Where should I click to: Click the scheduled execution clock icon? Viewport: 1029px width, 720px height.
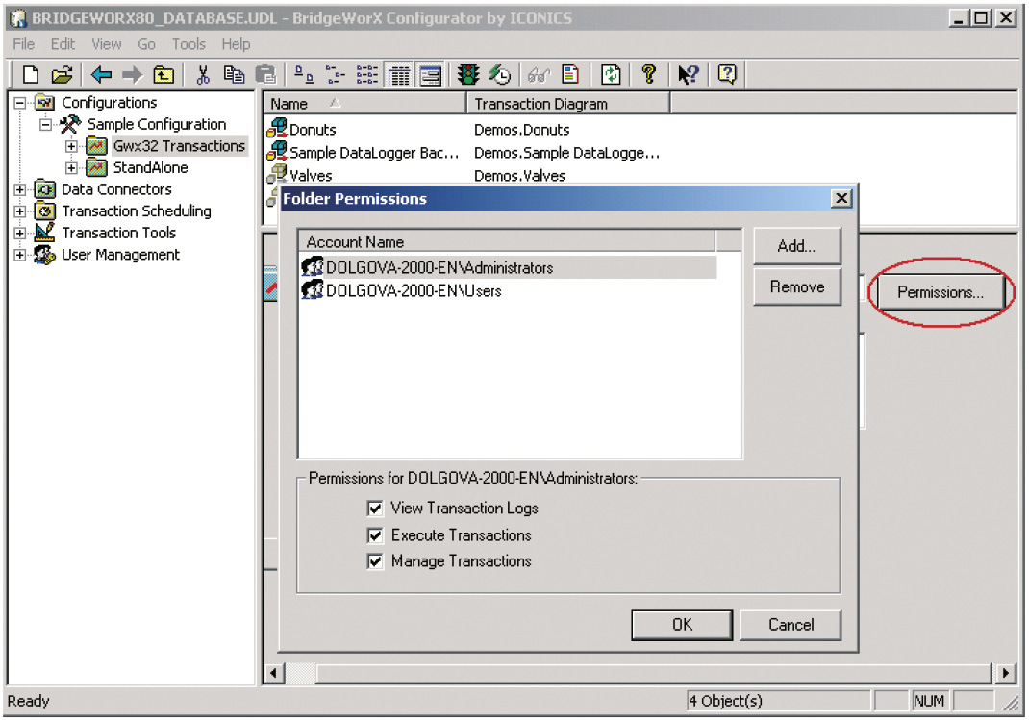coord(500,75)
